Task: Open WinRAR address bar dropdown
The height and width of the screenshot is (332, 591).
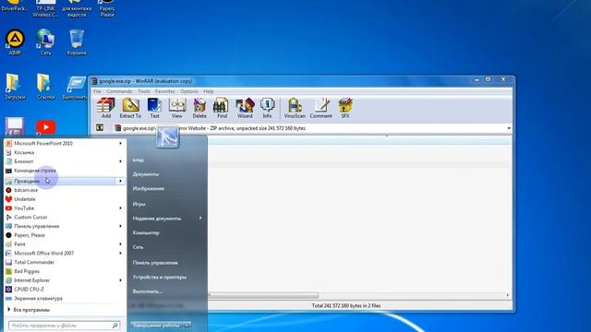Action: (x=509, y=128)
